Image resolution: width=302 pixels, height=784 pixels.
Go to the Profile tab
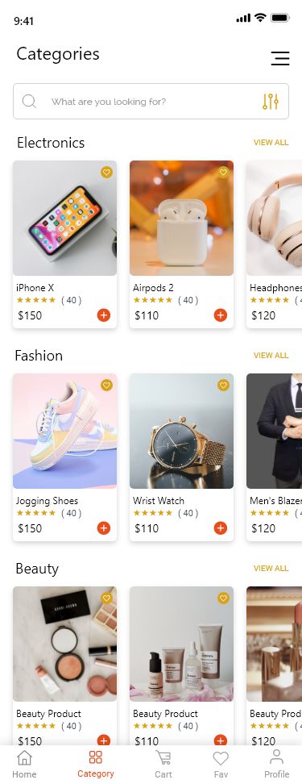tap(276, 765)
